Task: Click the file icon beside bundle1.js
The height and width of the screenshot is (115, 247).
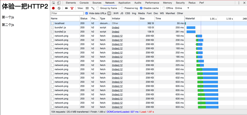Action: [x=52, y=28]
